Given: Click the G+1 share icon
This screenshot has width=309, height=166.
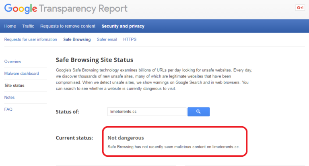Looking at the screenshot, I should click(x=300, y=8).
